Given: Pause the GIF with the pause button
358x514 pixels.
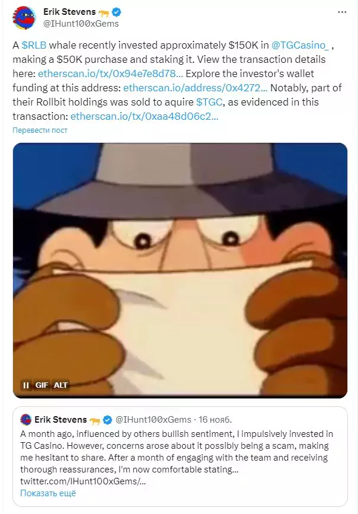Looking at the screenshot, I should 26,385.
